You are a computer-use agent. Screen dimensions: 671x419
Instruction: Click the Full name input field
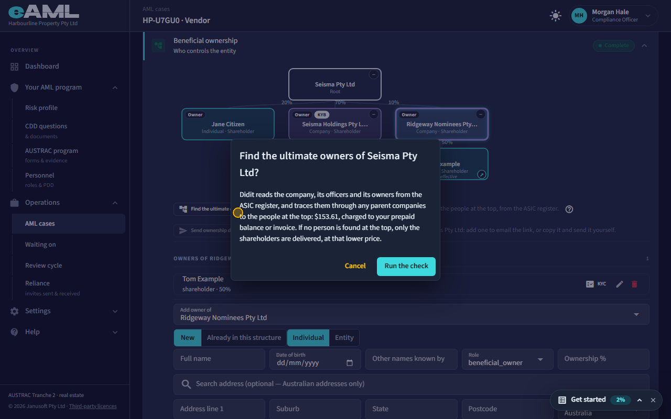tap(219, 359)
